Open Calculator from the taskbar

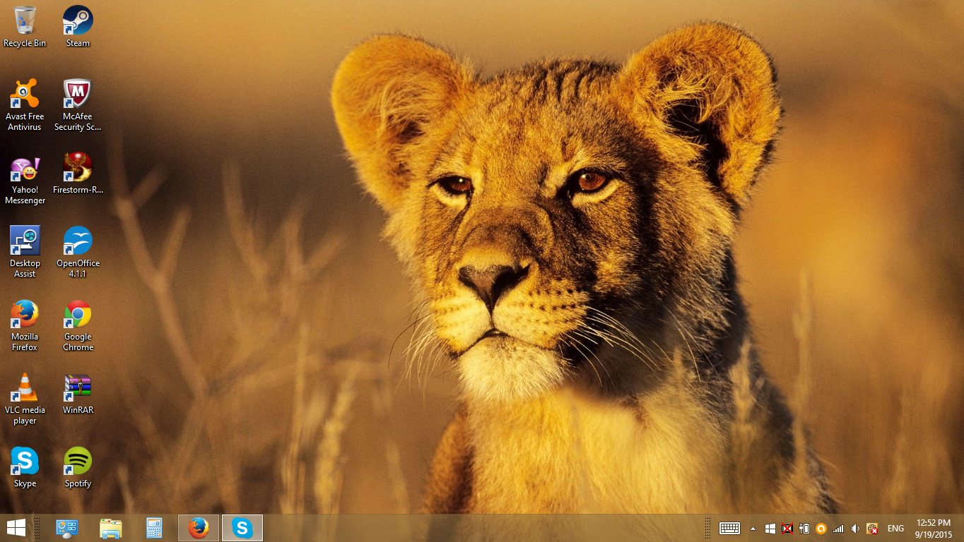coord(154,528)
